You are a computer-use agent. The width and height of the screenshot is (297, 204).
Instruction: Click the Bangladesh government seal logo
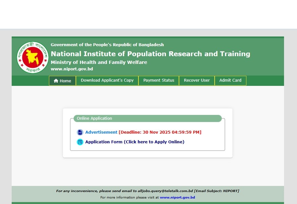(32, 57)
